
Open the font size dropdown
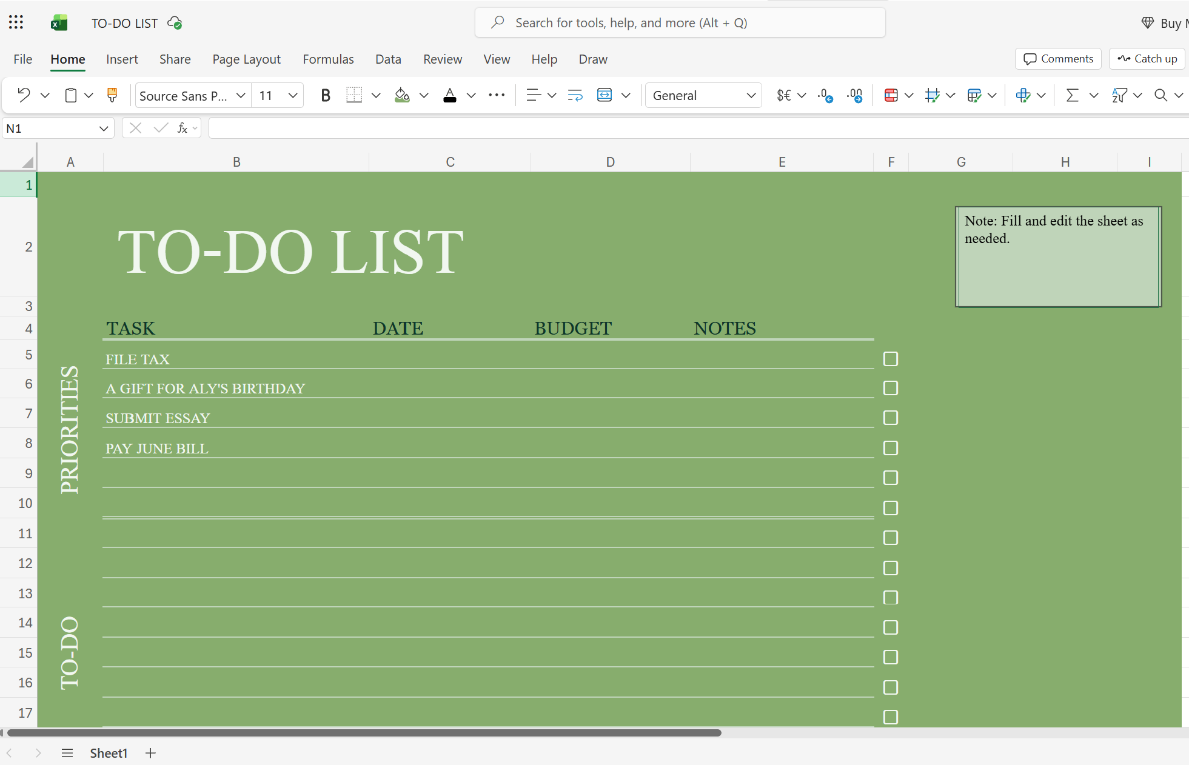point(293,95)
